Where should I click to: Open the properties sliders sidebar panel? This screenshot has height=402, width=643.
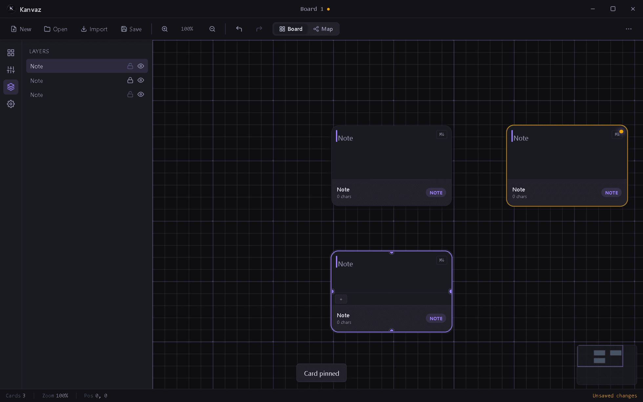pyautogui.click(x=11, y=70)
